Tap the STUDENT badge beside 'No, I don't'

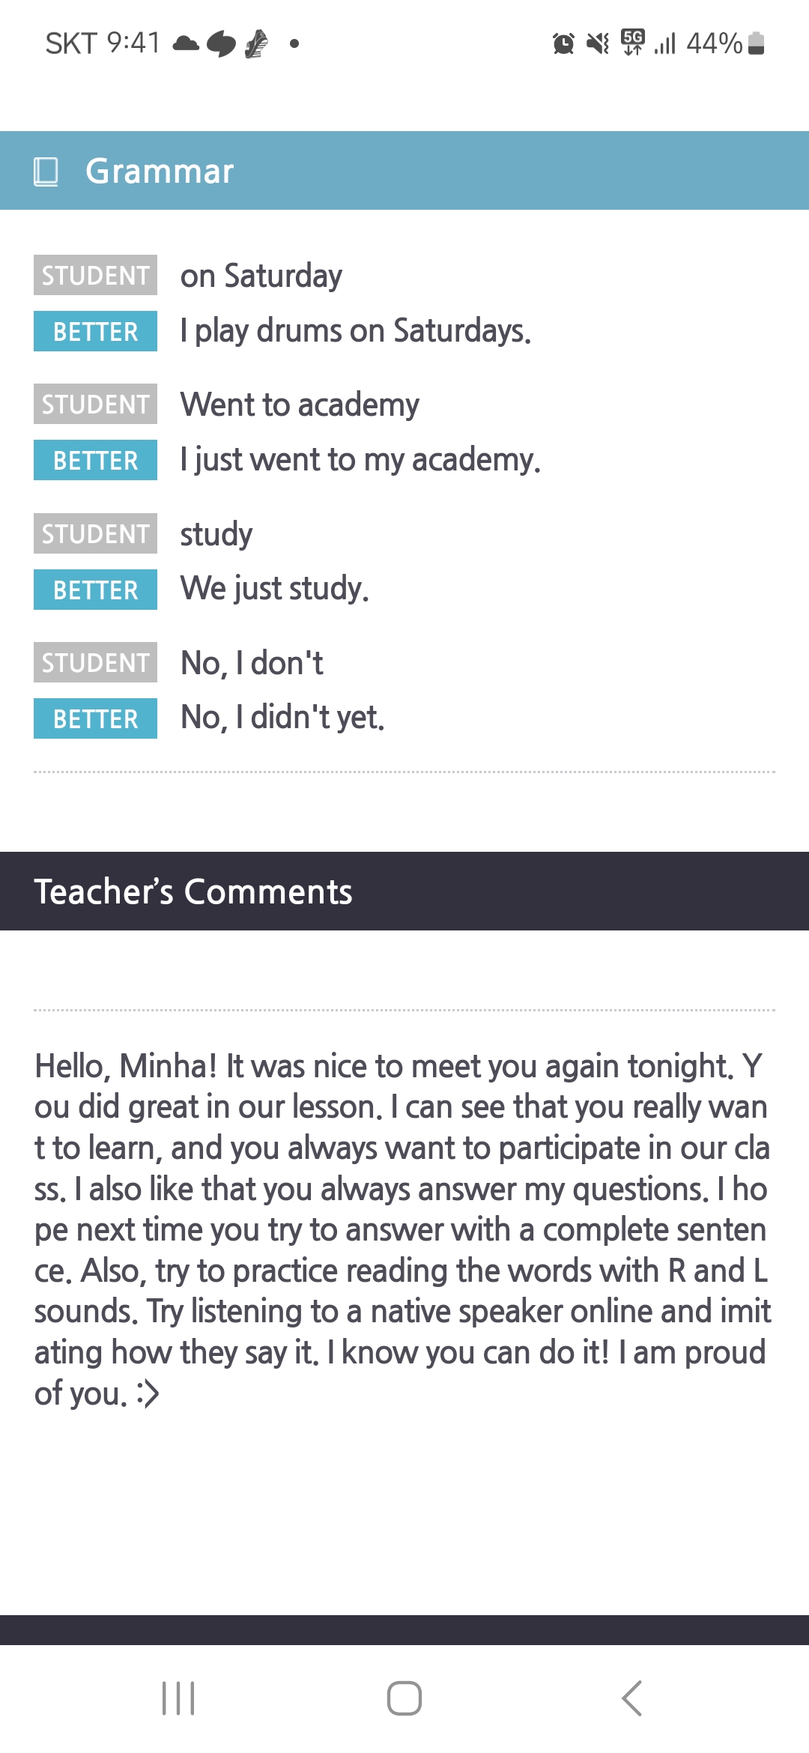coord(95,662)
